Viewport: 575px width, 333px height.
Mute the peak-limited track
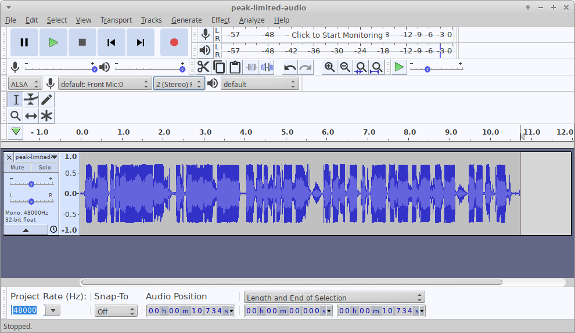click(x=17, y=168)
